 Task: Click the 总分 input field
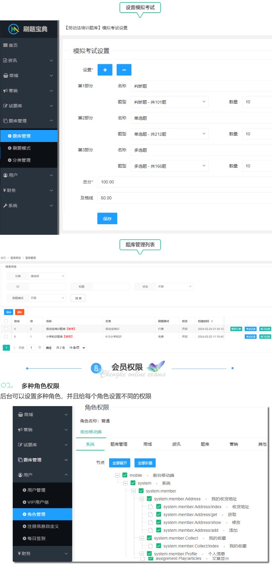[x=184, y=182]
